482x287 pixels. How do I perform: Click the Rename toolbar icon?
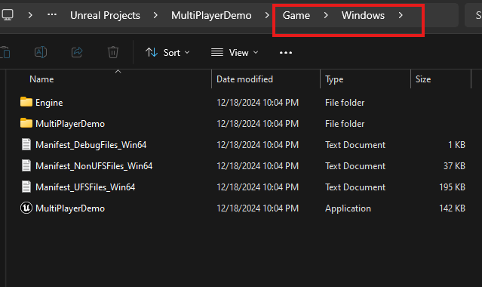pyautogui.click(x=41, y=52)
